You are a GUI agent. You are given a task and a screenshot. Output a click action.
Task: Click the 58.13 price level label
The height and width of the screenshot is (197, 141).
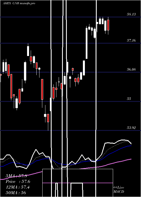pyautogui.click(x=131, y=14)
